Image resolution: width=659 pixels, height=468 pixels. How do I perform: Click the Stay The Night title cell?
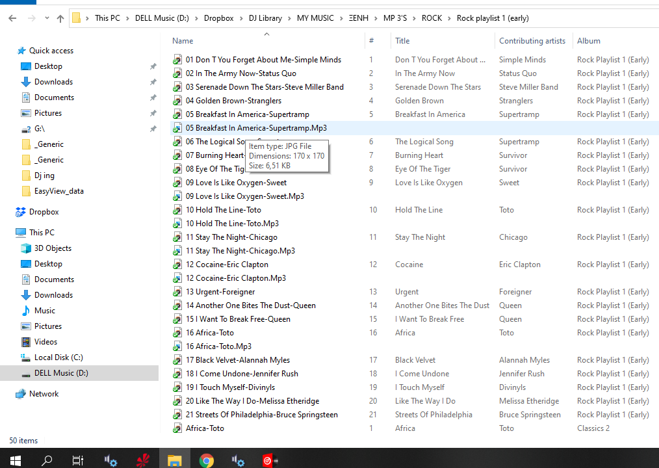coord(420,237)
